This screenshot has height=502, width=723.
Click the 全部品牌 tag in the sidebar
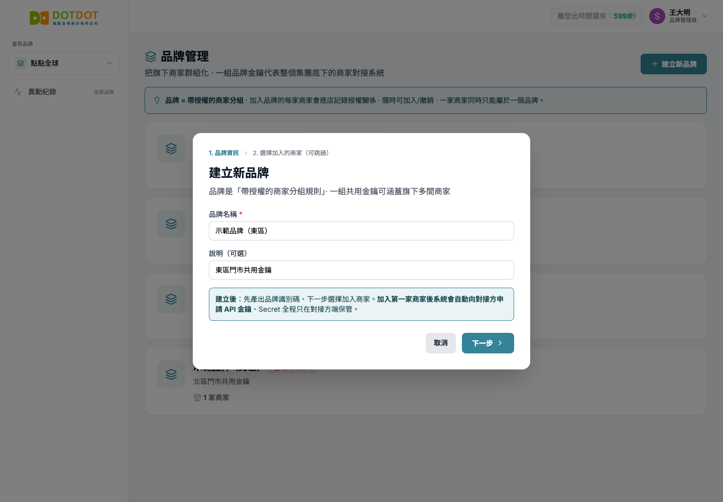(x=104, y=92)
